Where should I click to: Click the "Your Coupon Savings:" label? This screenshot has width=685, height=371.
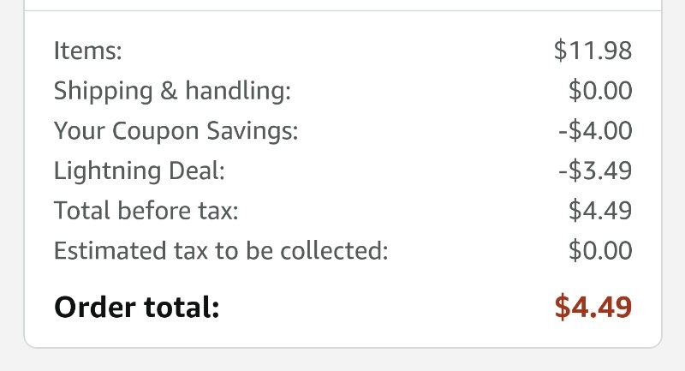point(176,131)
